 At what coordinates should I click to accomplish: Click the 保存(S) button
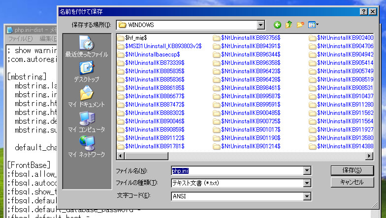[353, 170]
